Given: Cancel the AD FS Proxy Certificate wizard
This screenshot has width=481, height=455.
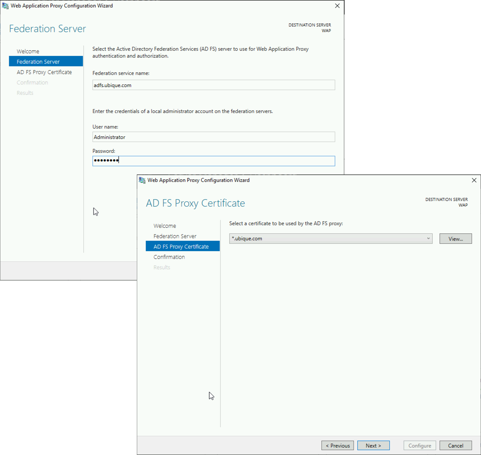Looking at the screenshot, I should (x=455, y=445).
